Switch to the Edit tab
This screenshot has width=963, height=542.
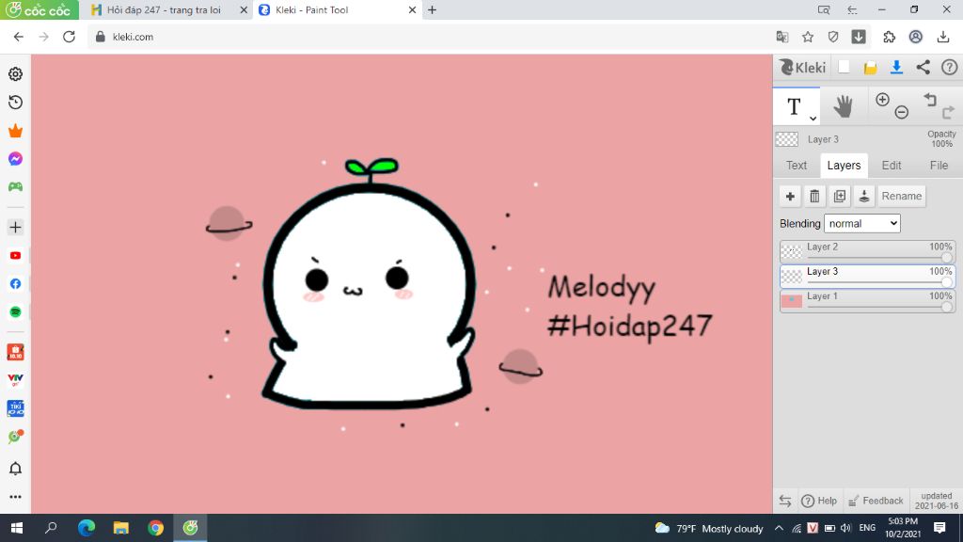click(x=892, y=166)
